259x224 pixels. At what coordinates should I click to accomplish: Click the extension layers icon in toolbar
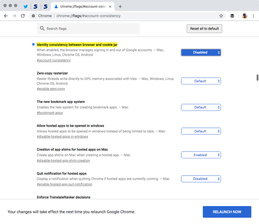point(232,15)
